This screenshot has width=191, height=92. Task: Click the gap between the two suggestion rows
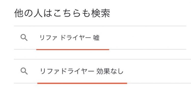100,54
